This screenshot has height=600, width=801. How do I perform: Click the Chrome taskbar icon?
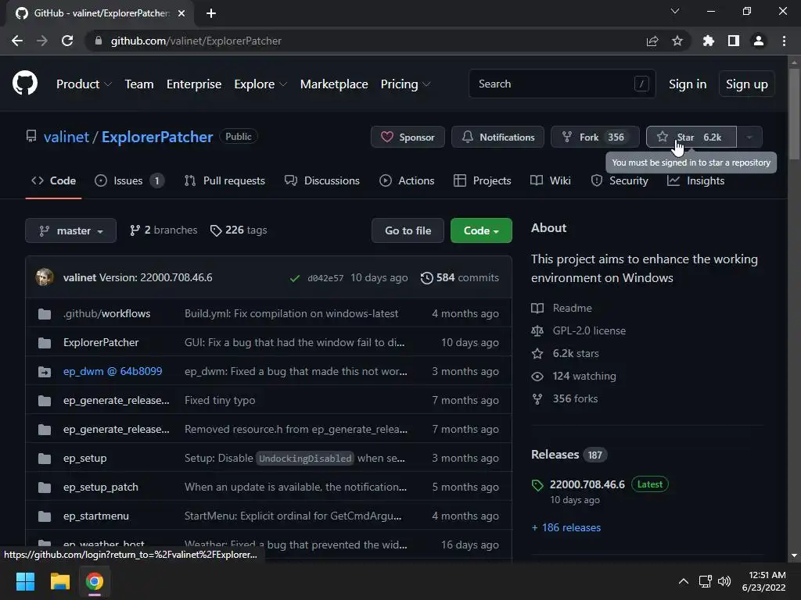pyautogui.click(x=95, y=581)
